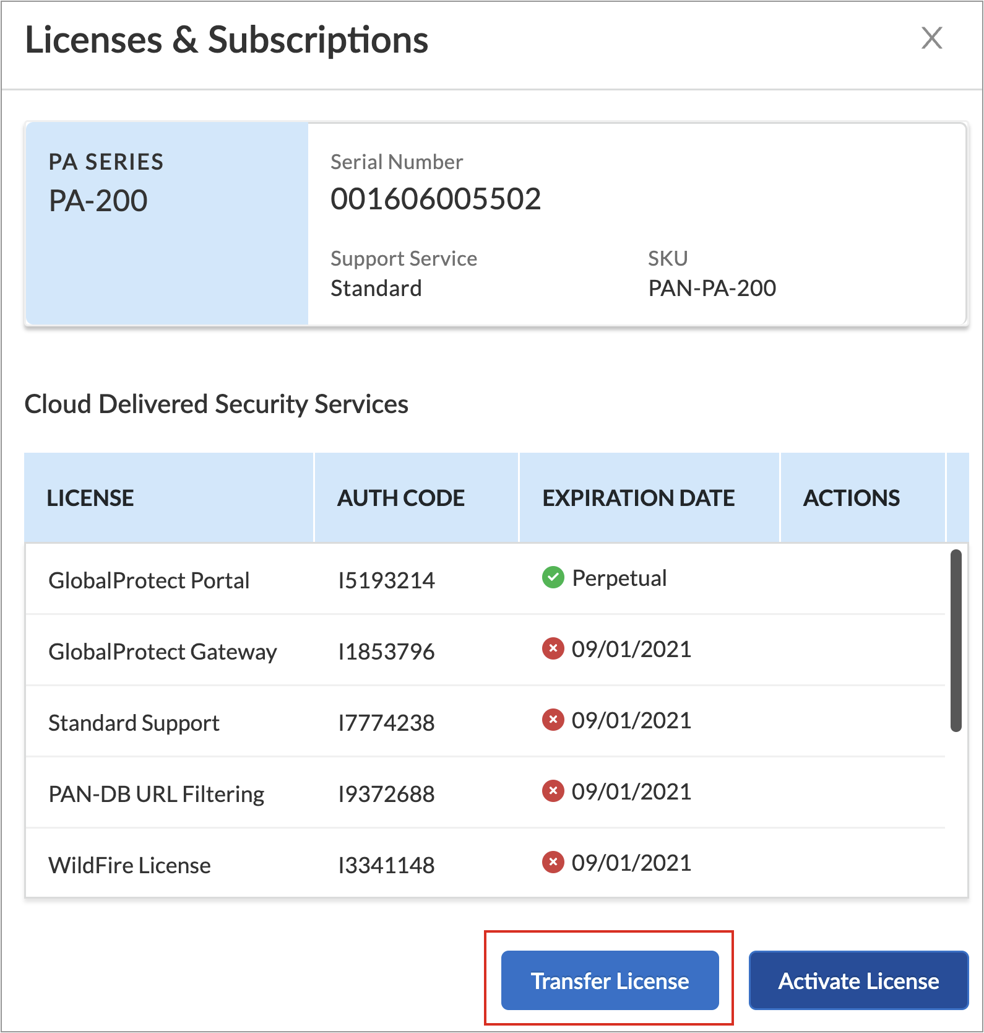Click the SKU value PAN-PA-200

[712, 288]
